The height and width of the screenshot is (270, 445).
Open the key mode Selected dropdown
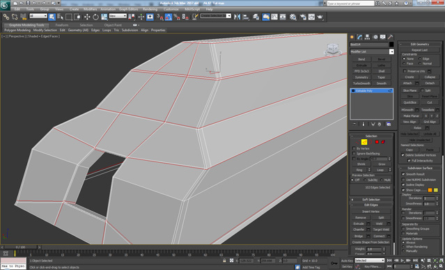click(370, 260)
